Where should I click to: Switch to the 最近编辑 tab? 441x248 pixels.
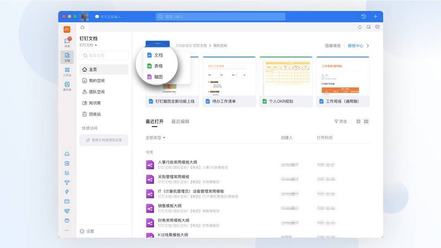[181, 121]
